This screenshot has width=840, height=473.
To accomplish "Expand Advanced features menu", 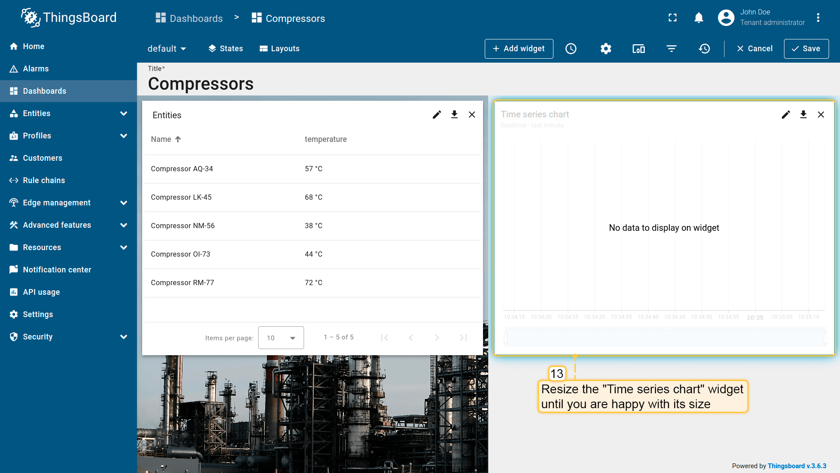I will point(124,225).
